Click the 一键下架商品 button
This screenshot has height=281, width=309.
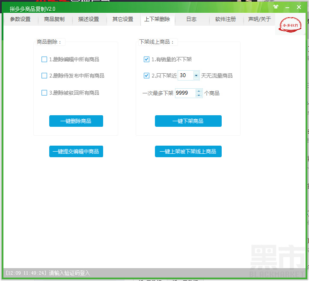[188, 121]
